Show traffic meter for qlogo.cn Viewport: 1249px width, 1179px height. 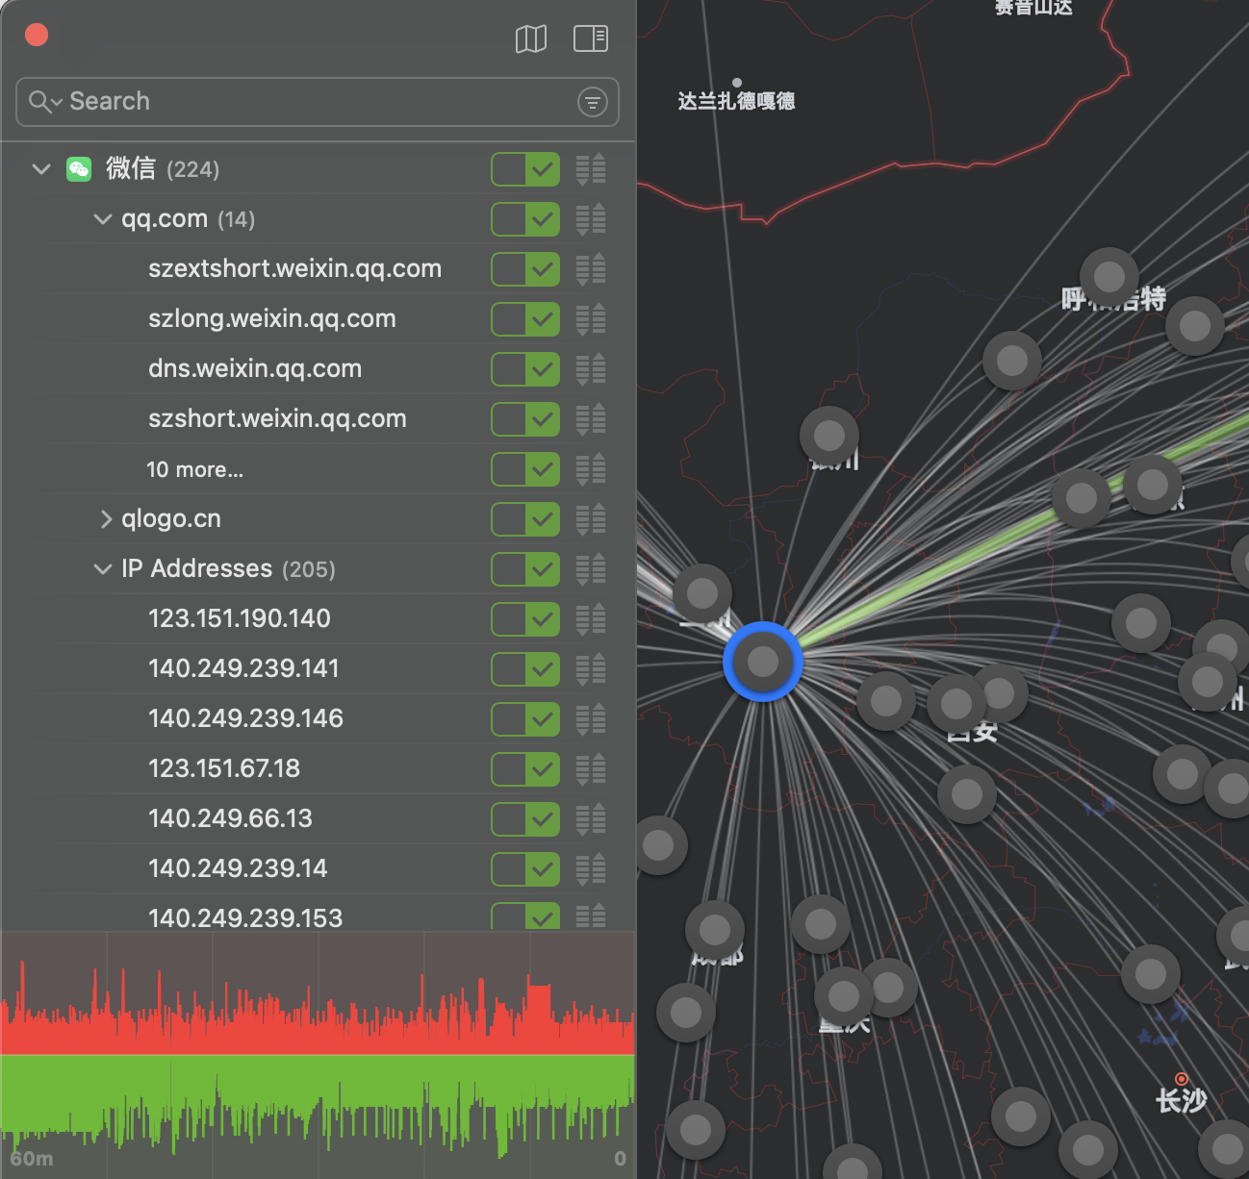[x=591, y=519]
